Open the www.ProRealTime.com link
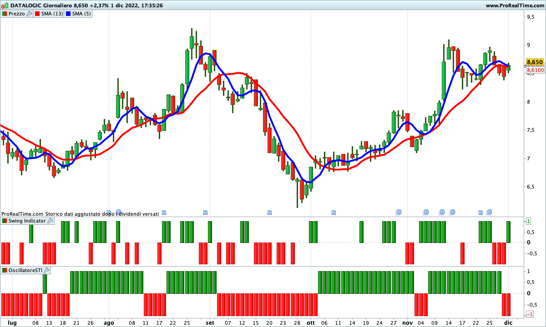 (x=515, y=5)
